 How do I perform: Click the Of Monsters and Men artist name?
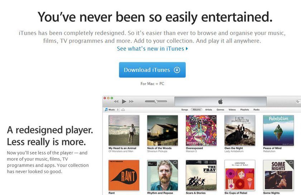(121, 151)
